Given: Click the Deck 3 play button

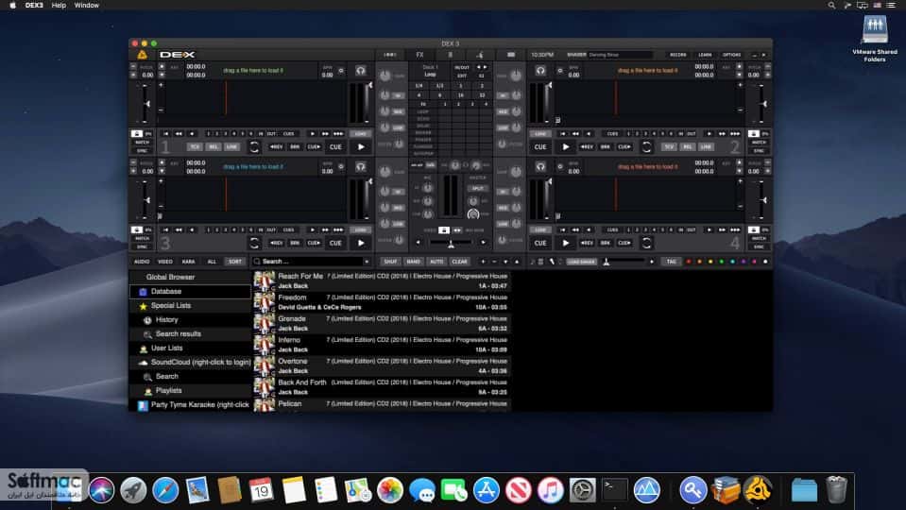Looking at the screenshot, I should coord(361,243).
